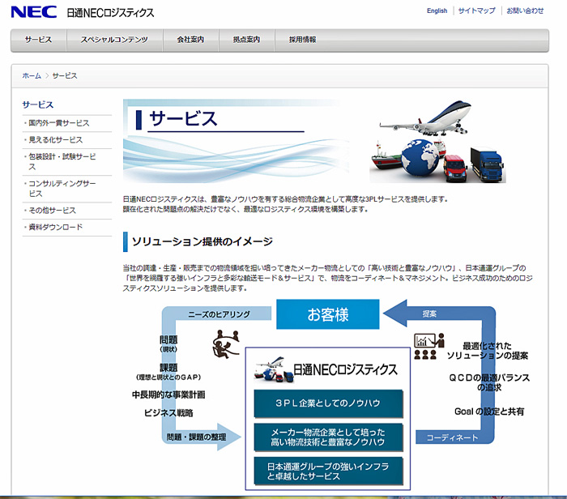The image size is (567, 499).
Task: Click the QCDの最適バランスの追求 text
Action: (x=489, y=382)
